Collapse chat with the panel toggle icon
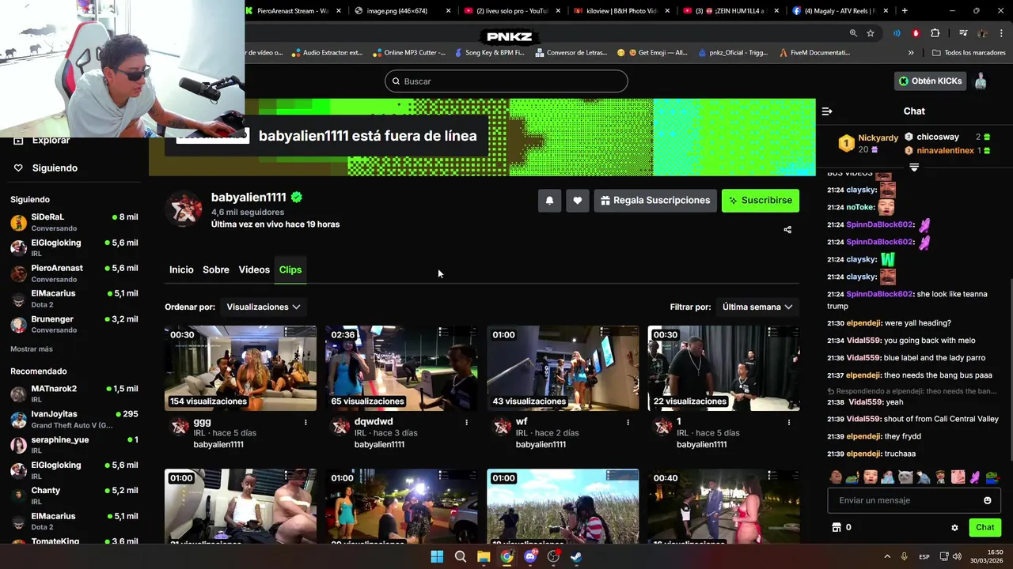This screenshot has width=1013, height=569. [x=827, y=111]
